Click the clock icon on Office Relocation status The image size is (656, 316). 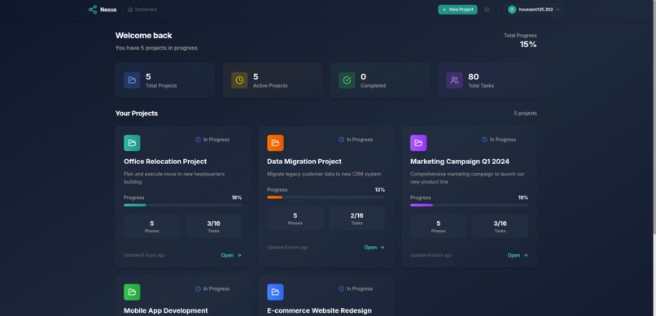coord(198,140)
